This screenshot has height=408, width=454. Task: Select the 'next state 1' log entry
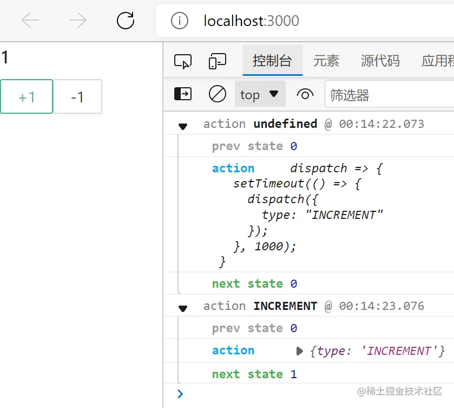point(254,374)
